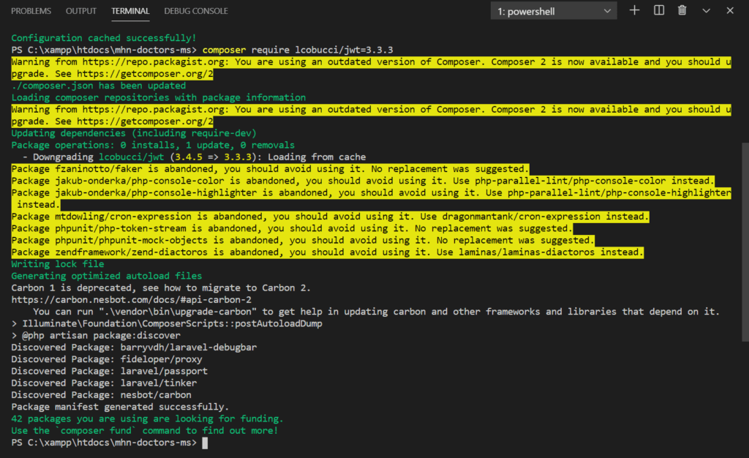Open the '1: powershell' terminal selector dropdown
749x458 pixels.
point(553,10)
